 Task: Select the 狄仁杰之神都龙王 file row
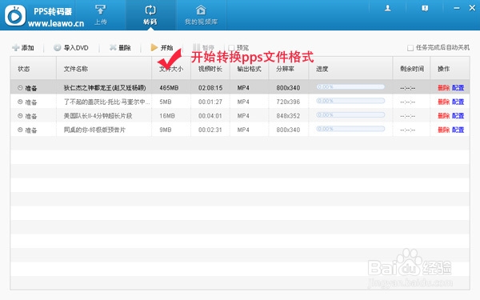[240, 88]
